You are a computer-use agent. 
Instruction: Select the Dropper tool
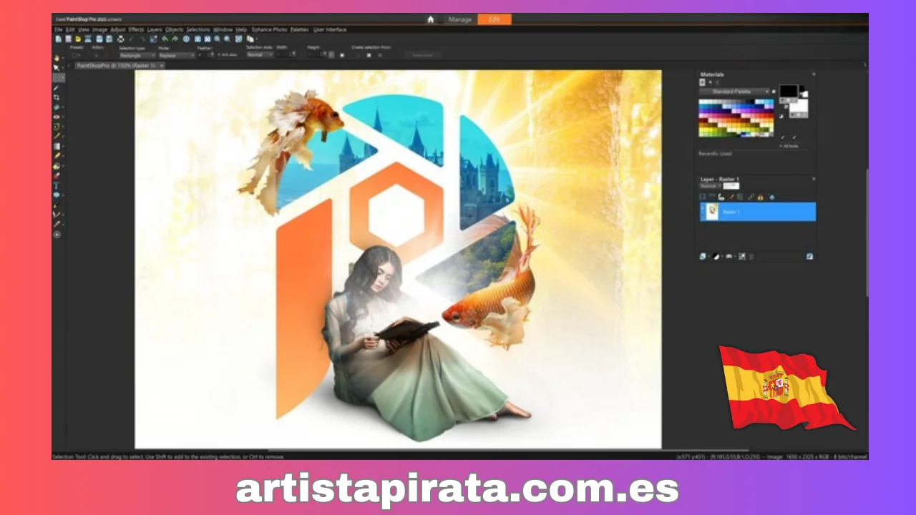(57, 87)
